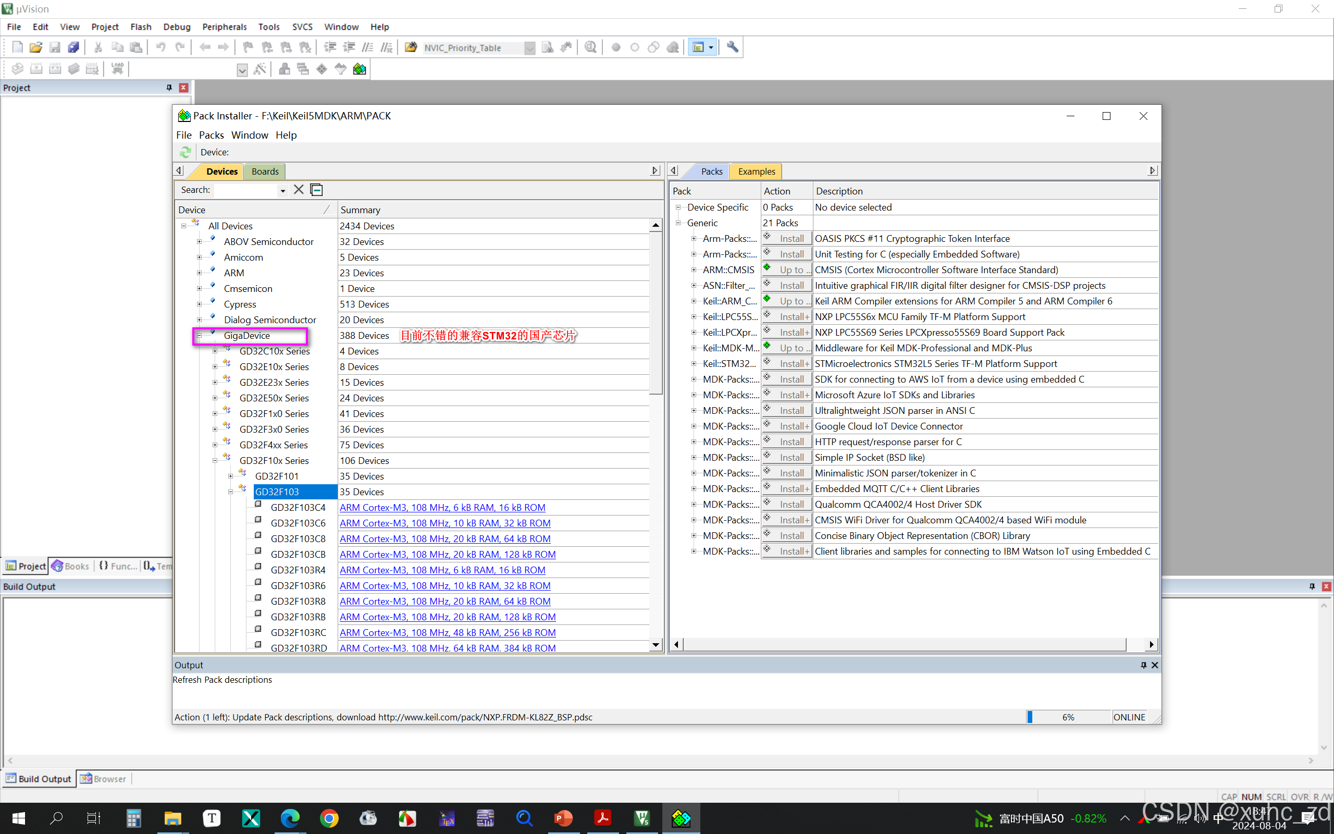This screenshot has height=834, width=1334.
Task: Switch to the Browser tab at bottom
Action: (104, 779)
